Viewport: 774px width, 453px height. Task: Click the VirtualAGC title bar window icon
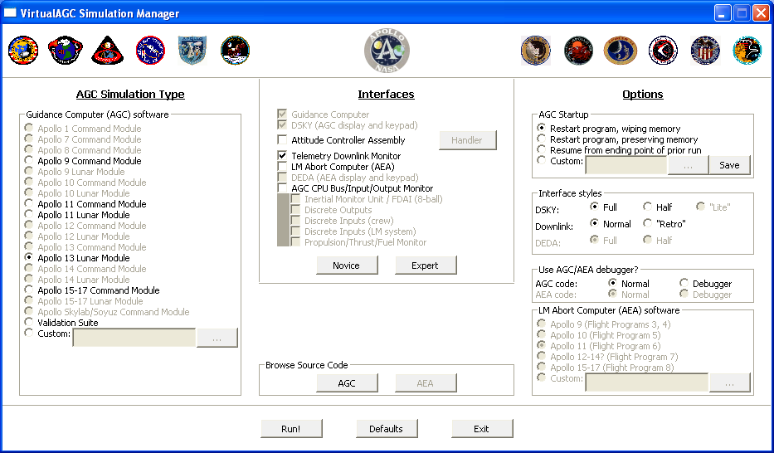pyautogui.click(x=10, y=12)
